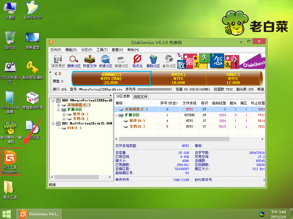This screenshot has width=293, height=219.
Task: Open the 回收站 recycle bin icon
Action: (x=10, y=40)
